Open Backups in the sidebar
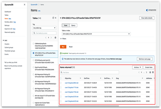The height and width of the screenshot is (109, 161). [x=7, y=25]
